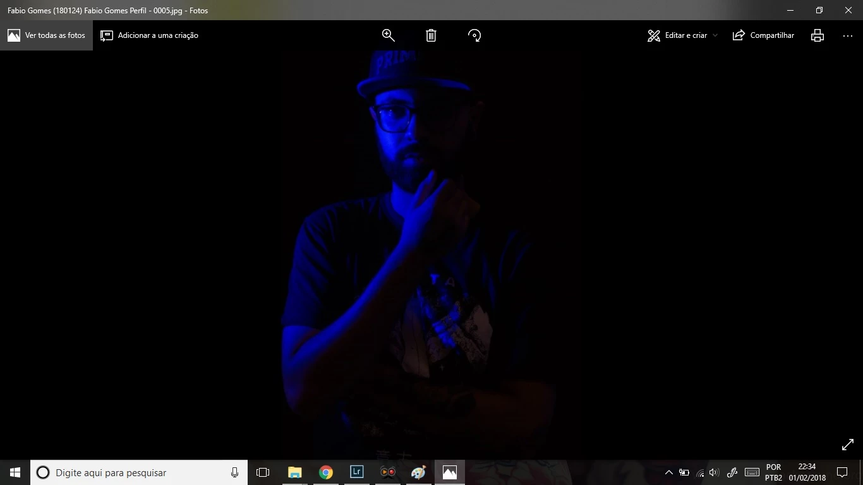Open the volume control icon

click(715, 472)
